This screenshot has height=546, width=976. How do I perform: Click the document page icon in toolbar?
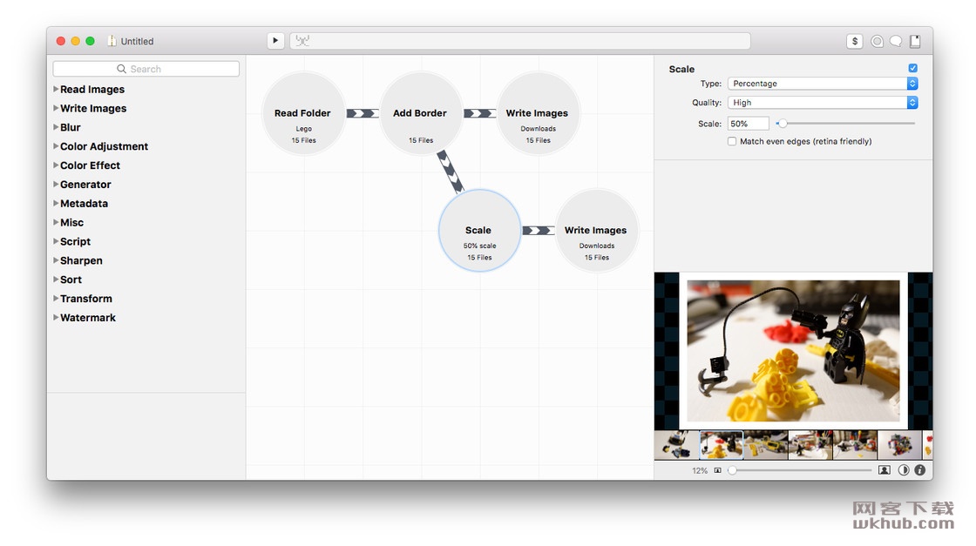(x=915, y=41)
